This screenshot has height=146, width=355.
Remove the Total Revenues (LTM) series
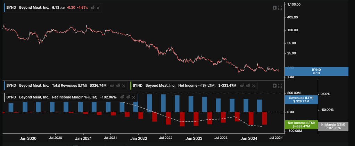click(124, 85)
